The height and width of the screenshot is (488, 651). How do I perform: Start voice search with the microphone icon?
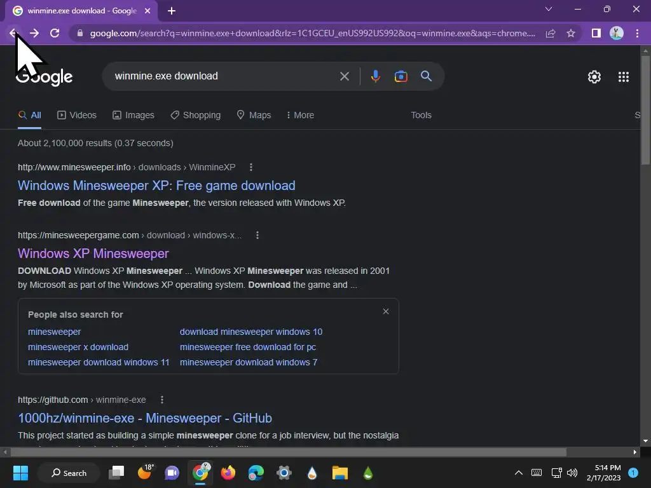[x=375, y=76]
